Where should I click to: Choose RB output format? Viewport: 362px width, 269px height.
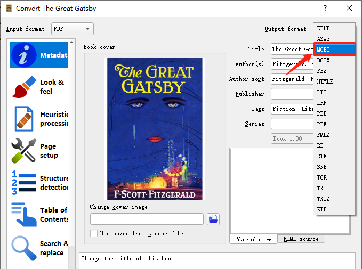coord(334,145)
